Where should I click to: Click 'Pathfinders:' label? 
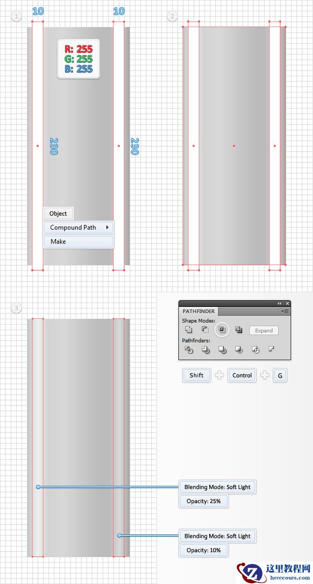tap(196, 340)
